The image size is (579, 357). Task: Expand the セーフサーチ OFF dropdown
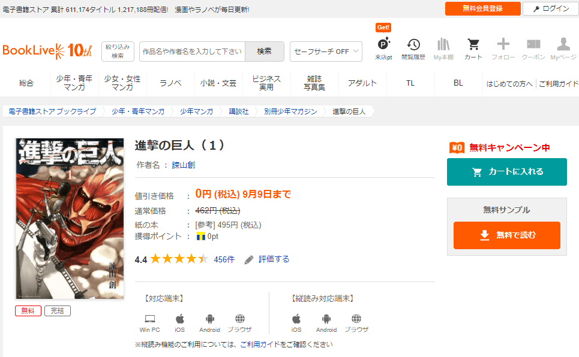coord(326,52)
